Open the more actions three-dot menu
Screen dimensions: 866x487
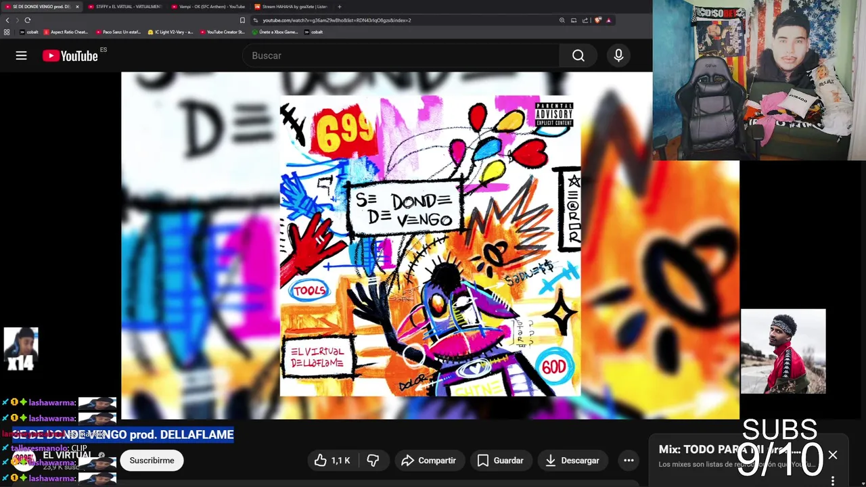pyautogui.click(x=629, y=461)
